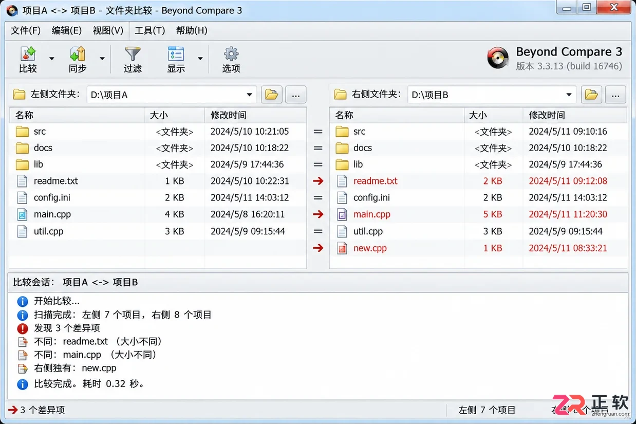Image resolution: width=636 pixels, height=424 pixels.
Task: Click the right side browse folder icon
Action: coord(591,95)
